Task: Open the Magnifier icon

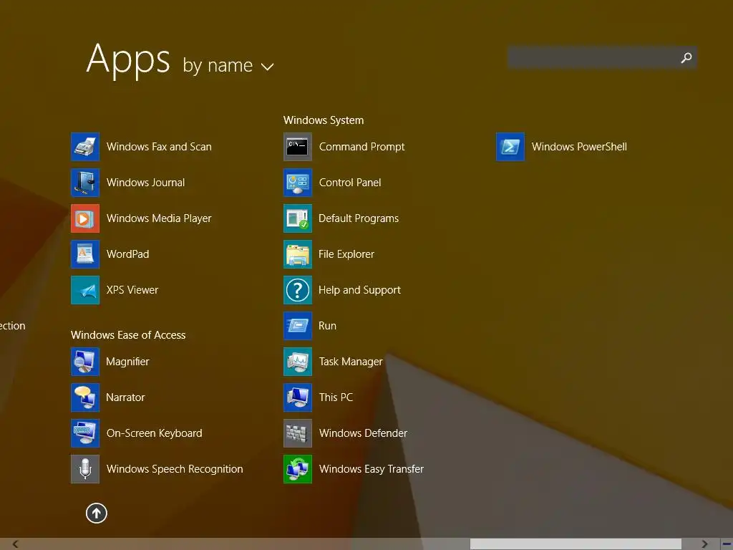Action: 85,362
